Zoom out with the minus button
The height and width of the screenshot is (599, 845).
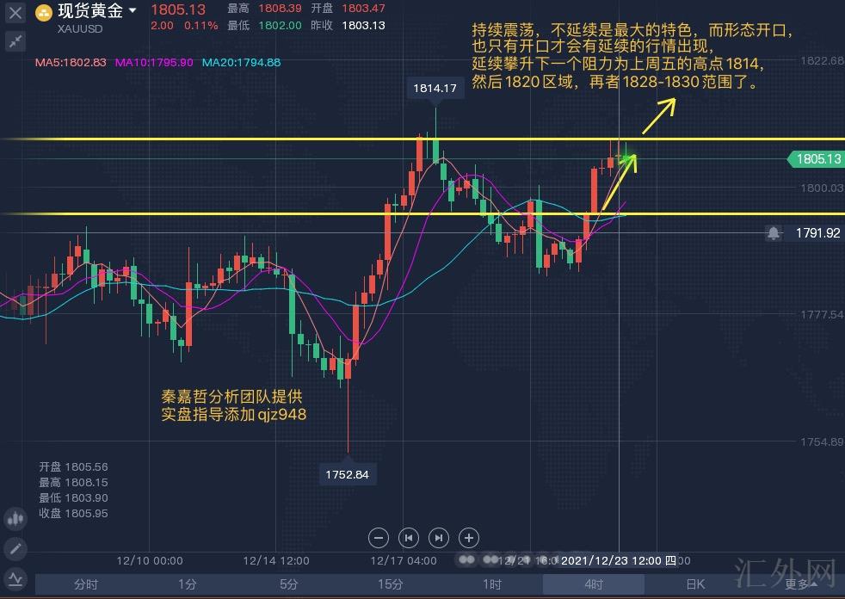click(379, 538)
